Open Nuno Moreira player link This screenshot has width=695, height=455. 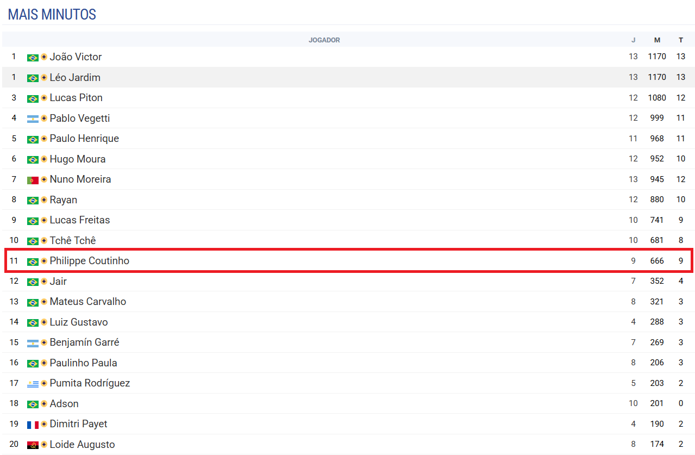(x=80, y=179)
